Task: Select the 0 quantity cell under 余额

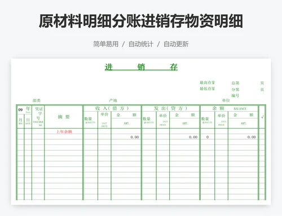Action: click(x=208, y=137)
